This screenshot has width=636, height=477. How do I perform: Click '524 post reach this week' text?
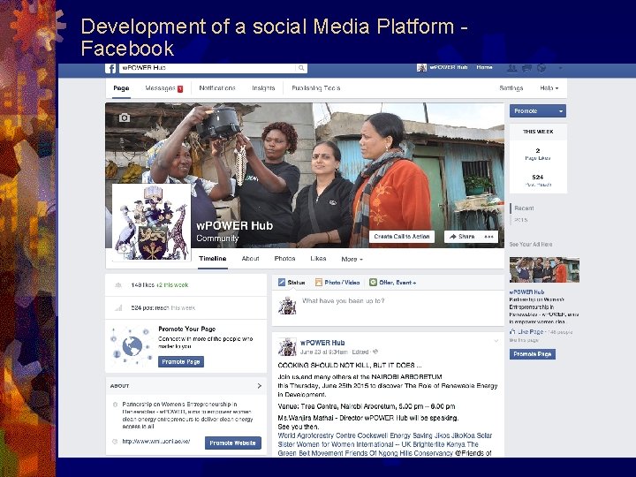(163, 308)
